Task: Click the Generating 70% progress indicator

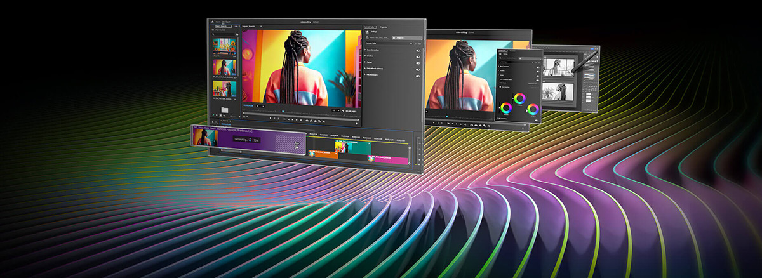Action: coord(247,140)
